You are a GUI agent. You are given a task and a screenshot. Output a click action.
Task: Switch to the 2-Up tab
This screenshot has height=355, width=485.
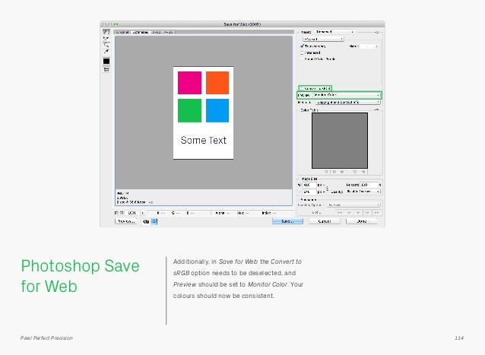(157, 32)
